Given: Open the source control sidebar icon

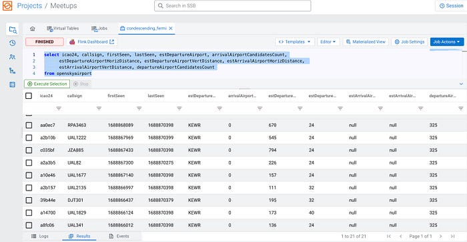Looking at the screenshot, I should [12, 71].
